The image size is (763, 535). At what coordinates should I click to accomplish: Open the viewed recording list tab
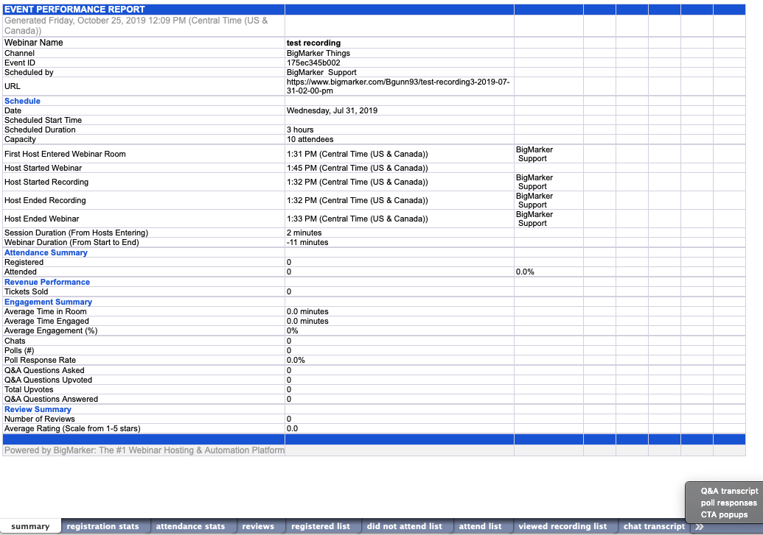coord(562,526)
